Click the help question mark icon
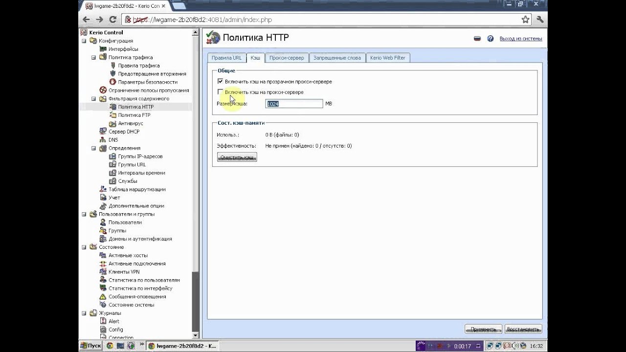Viewport: 626px width, 352px height. pyautogui.click(x=490, y=39)
